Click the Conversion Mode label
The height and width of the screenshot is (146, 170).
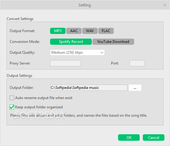(x=25, y=42)
